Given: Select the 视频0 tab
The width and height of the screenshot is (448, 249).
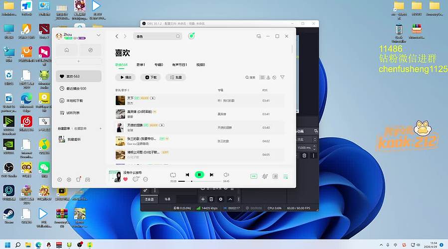Looking at the screenshot, I should click(x=200, y=65).
